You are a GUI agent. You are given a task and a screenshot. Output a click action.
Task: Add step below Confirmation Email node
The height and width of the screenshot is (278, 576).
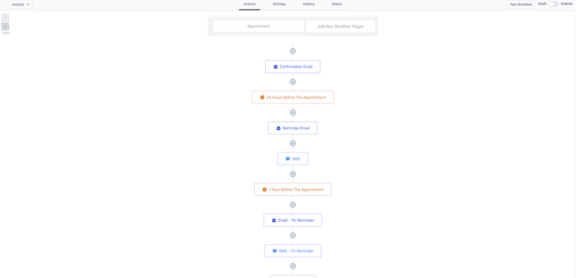coord(293,82)
